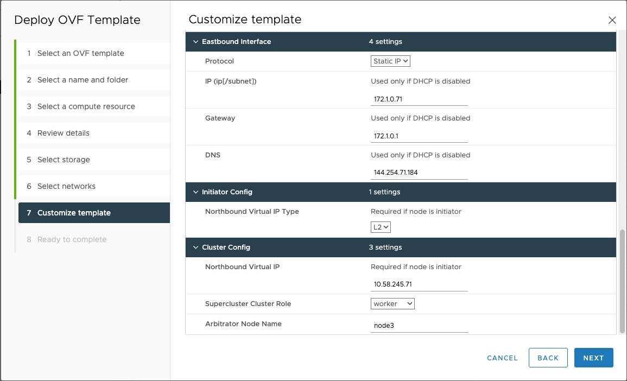Click disabled step 8 Ready to complete
627x381 pixels.
pos(94,239)
